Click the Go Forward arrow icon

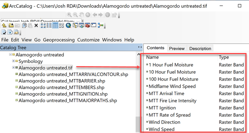pos(101,15)
